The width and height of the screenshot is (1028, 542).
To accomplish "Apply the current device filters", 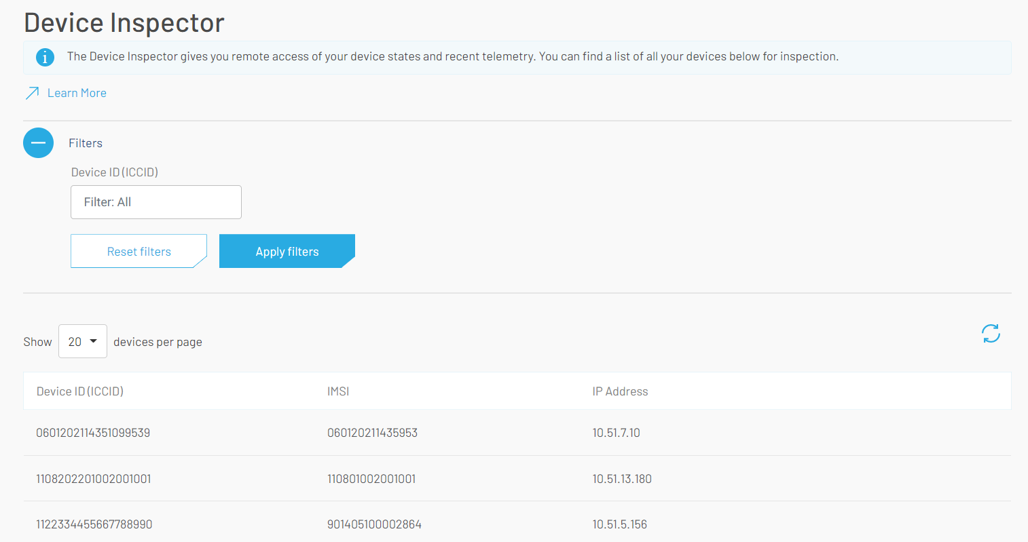I will 287,251.
